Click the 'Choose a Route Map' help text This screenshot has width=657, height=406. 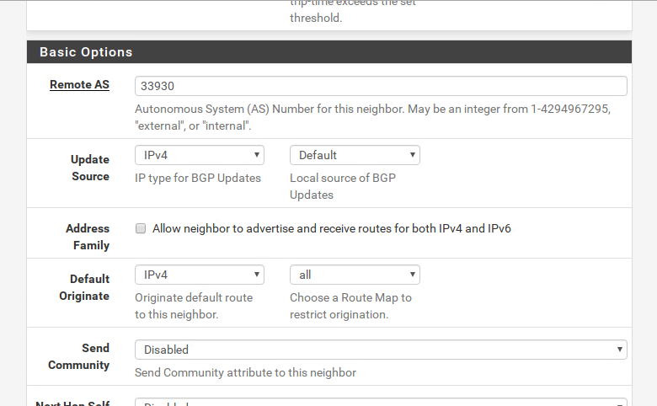(350, 306)
